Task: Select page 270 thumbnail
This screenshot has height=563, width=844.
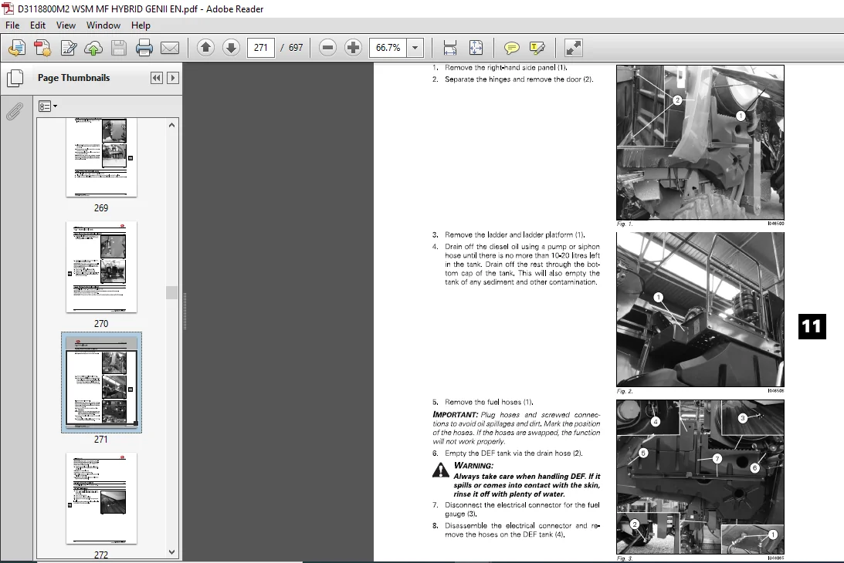Action: click(101, 267)
